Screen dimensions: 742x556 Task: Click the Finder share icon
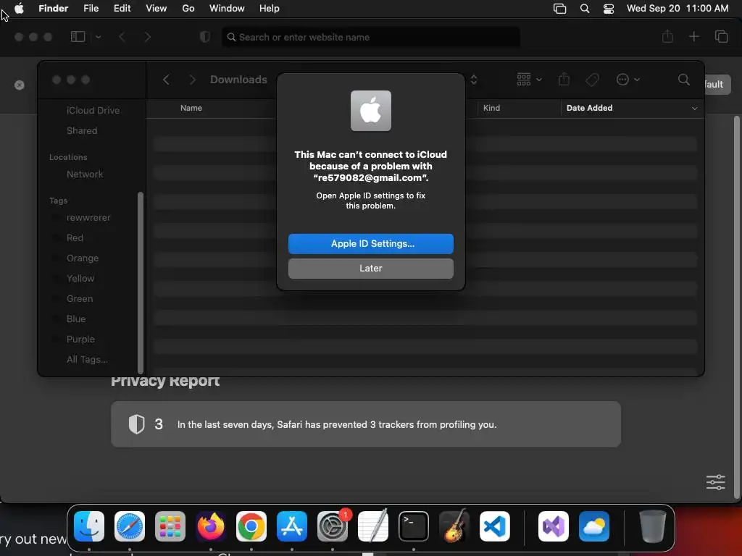(x=564, y=79)
